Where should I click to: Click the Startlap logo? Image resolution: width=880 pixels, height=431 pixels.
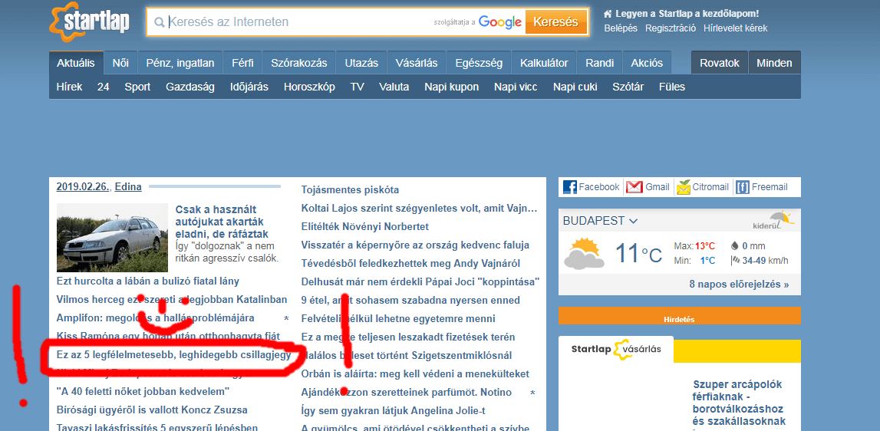point(88,22)
